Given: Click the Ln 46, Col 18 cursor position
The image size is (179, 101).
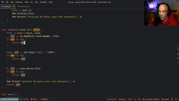Looking at the screenshot, I should click(112, 99).
